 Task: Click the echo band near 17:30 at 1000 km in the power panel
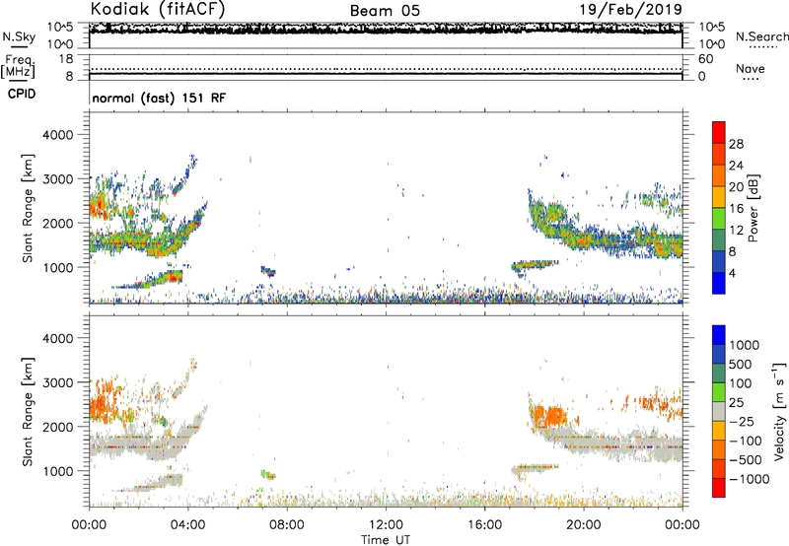click(535, 264)
